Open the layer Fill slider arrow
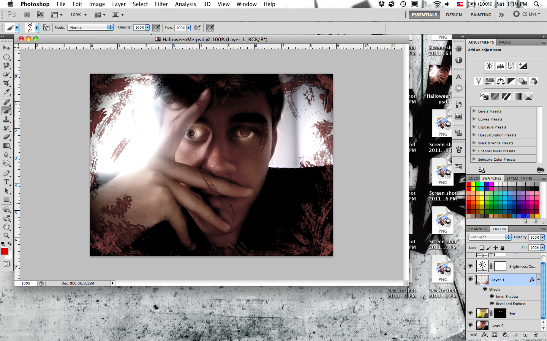 (542, 247)
